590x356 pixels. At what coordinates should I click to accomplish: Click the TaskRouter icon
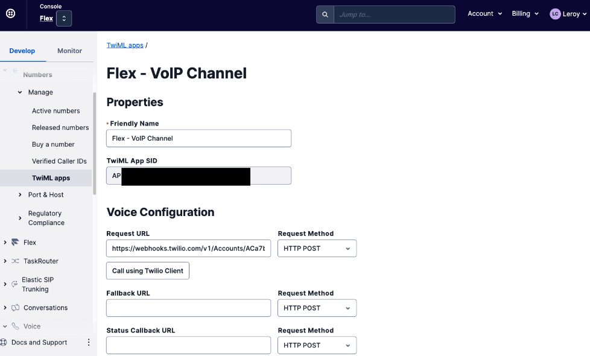[x=15, y=261]
